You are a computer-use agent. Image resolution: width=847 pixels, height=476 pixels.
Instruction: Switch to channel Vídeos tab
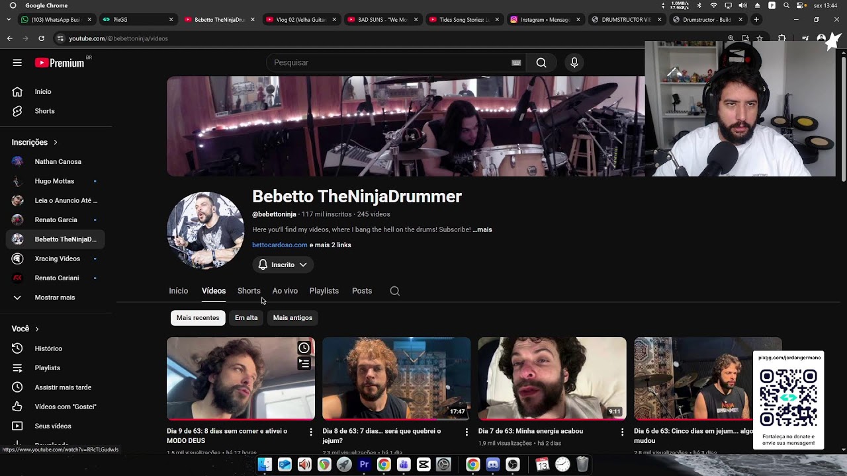tap(214, 291)
